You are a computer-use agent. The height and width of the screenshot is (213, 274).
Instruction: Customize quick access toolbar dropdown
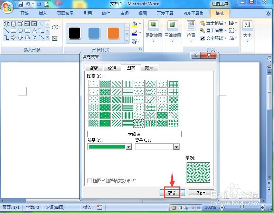point(57,4)
